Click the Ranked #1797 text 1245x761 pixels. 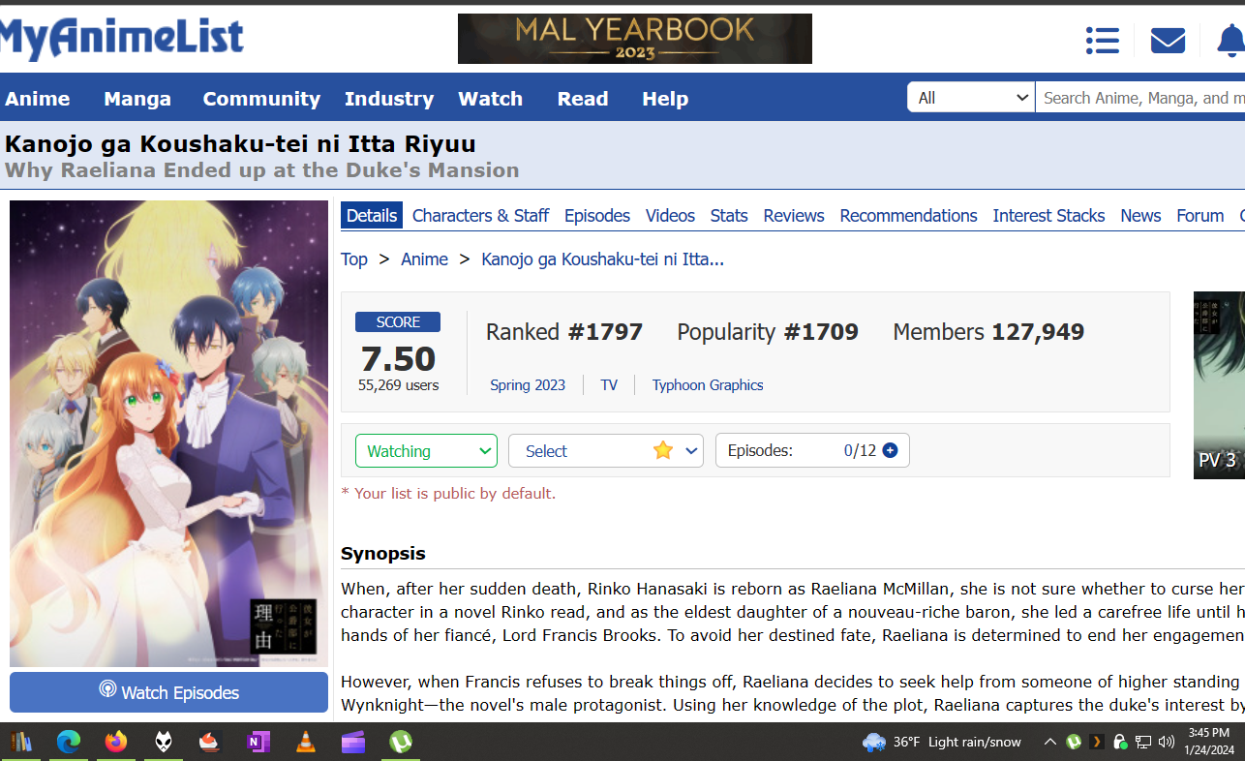(564, 332)
